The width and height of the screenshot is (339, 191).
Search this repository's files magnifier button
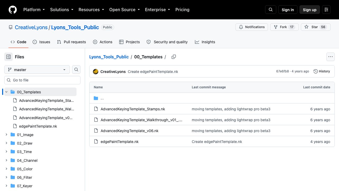pos(76,70)
